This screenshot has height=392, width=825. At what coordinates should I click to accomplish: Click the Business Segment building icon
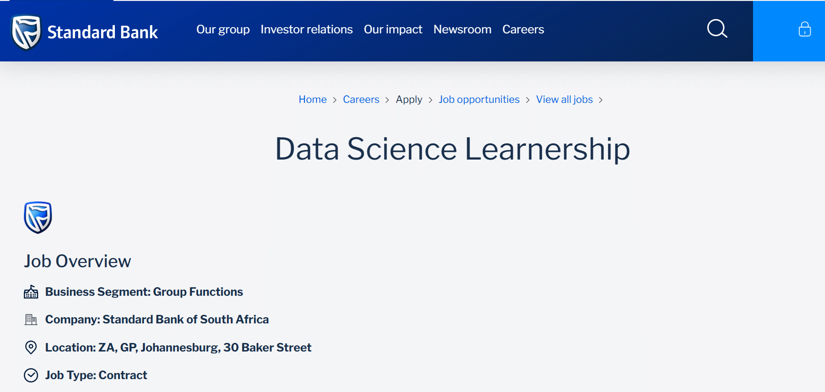(x=31, y=291)
